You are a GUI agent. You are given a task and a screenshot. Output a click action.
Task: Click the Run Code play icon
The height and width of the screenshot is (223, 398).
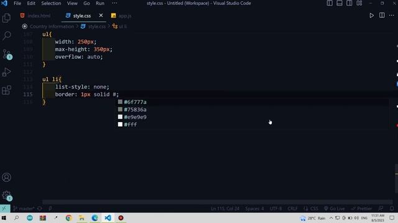click(371, 15)
